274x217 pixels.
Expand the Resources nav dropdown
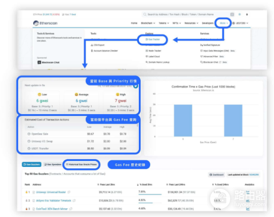[191, 23]
